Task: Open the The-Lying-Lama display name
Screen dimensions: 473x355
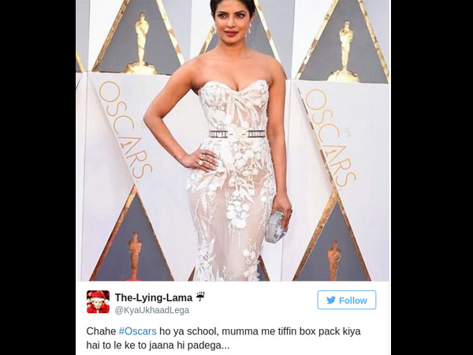Action: tap(154, 298)
